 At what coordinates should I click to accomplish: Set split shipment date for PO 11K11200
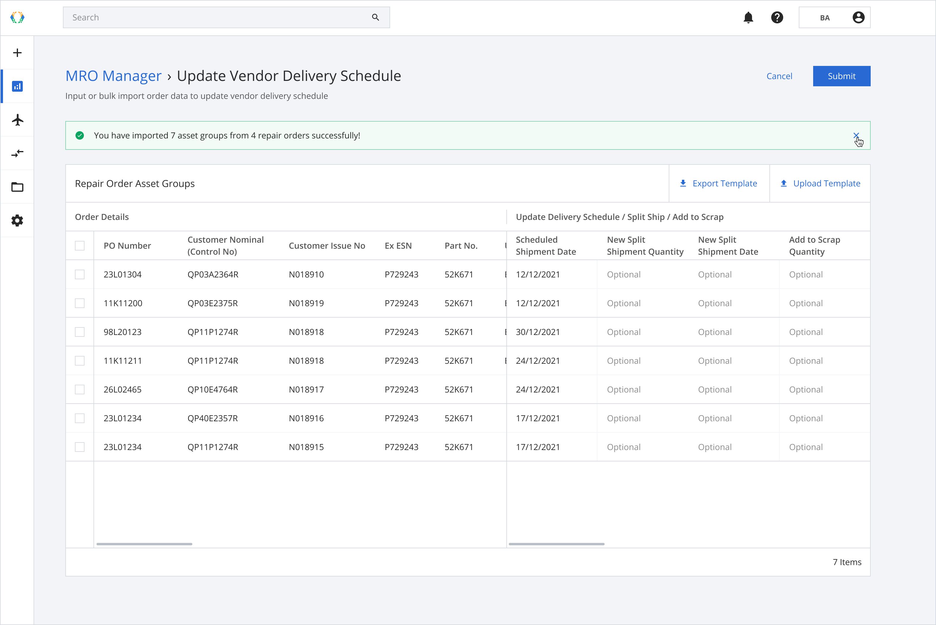click(733, 303)
